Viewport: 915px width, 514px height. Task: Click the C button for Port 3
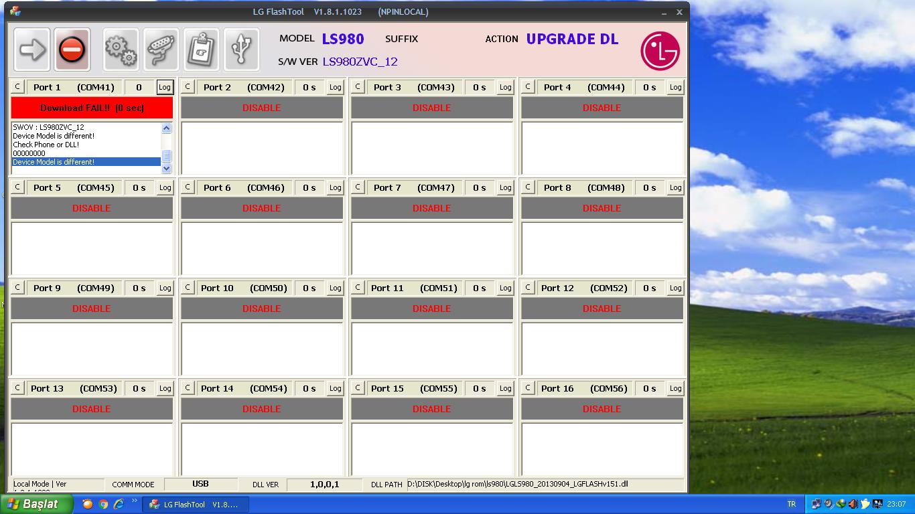pos(358,87)
